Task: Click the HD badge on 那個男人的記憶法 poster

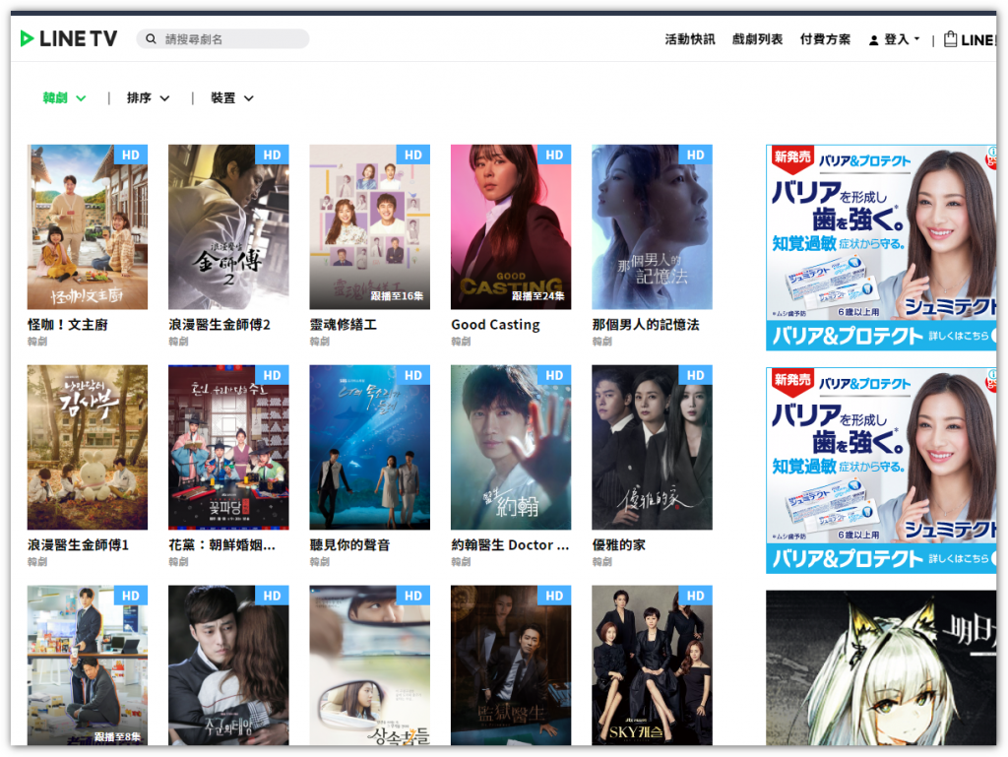Action: pos(696,155)
